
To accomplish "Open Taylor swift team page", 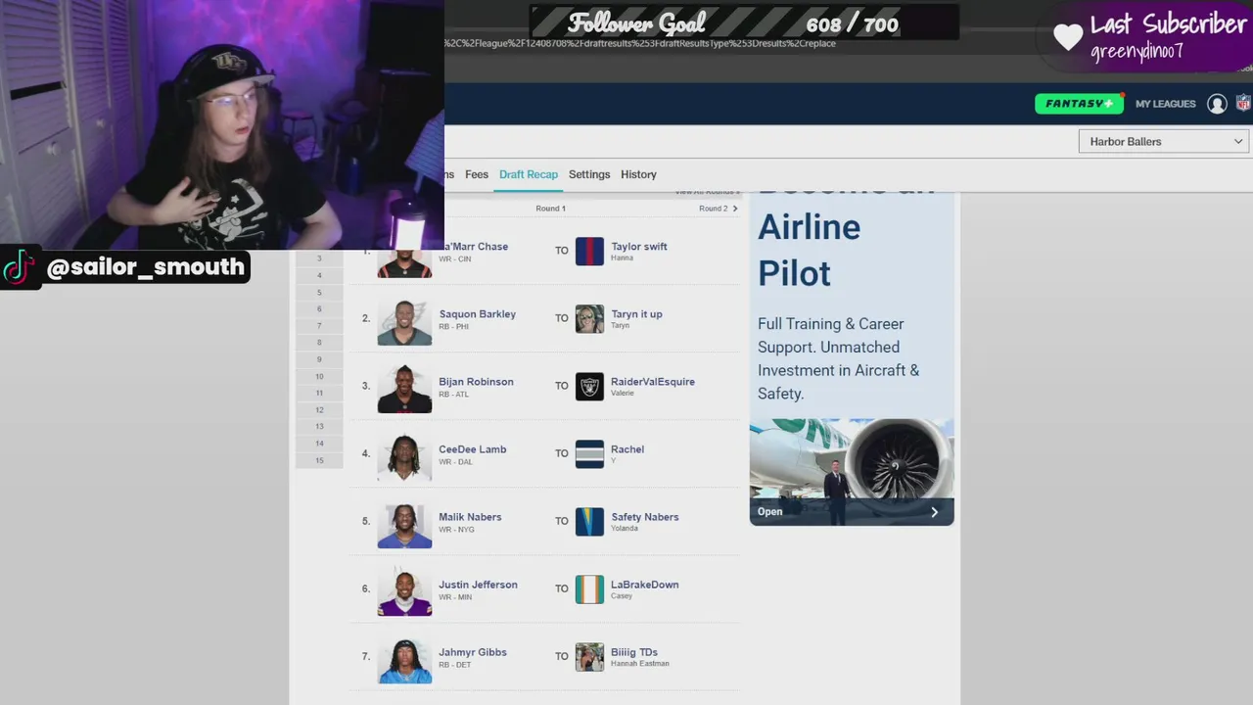I will 638,247.
